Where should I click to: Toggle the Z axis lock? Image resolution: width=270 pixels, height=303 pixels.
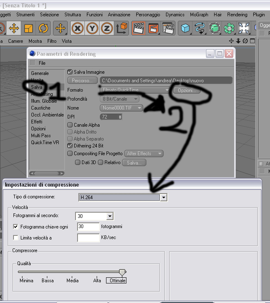[x=106, y=29]
